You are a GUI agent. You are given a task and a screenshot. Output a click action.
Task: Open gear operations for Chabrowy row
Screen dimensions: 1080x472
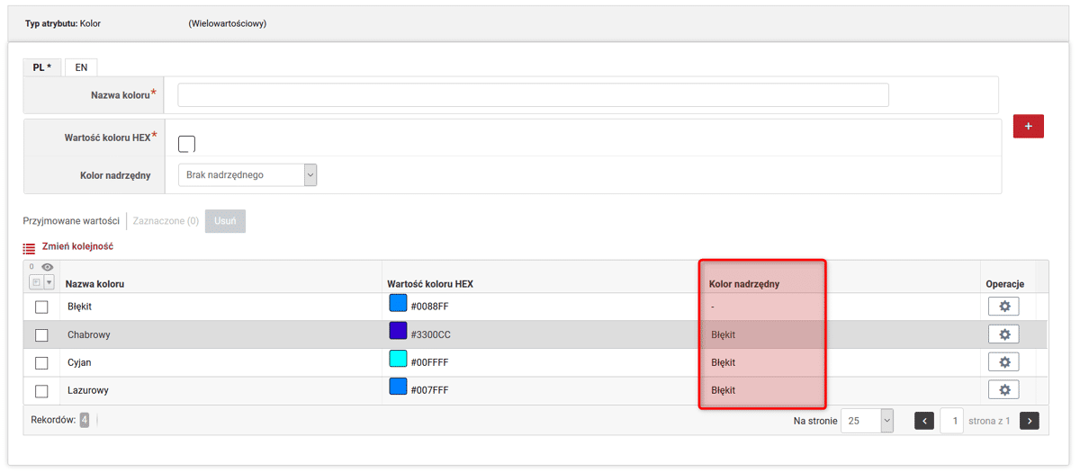point(1004,334)
